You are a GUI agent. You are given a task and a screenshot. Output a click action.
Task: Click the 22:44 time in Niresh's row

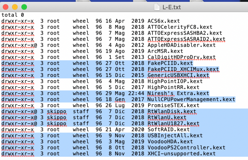pos(136,93)
